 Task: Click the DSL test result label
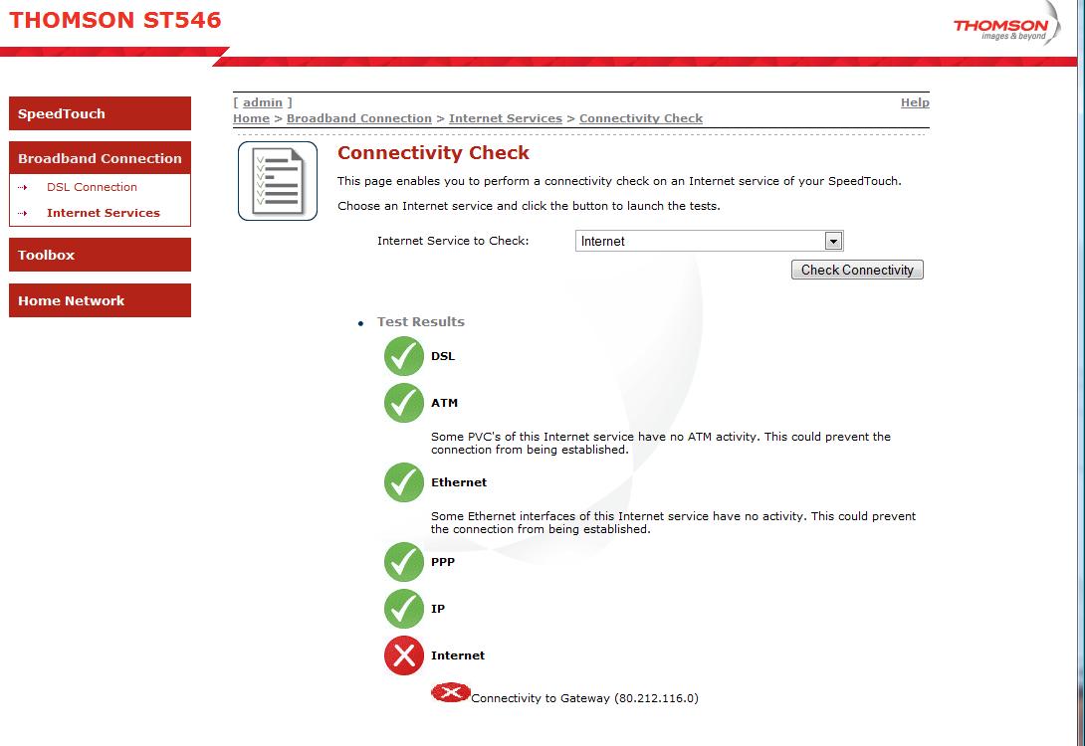(443, 356)
